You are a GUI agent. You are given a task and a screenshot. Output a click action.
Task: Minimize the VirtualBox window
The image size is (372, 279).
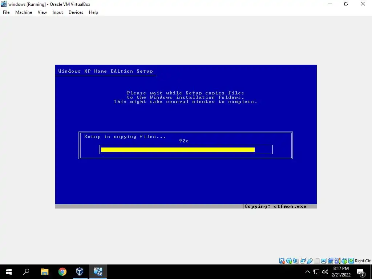coord(330,4)
